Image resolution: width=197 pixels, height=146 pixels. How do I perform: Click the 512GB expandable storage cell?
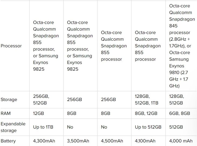coord(176,127)
